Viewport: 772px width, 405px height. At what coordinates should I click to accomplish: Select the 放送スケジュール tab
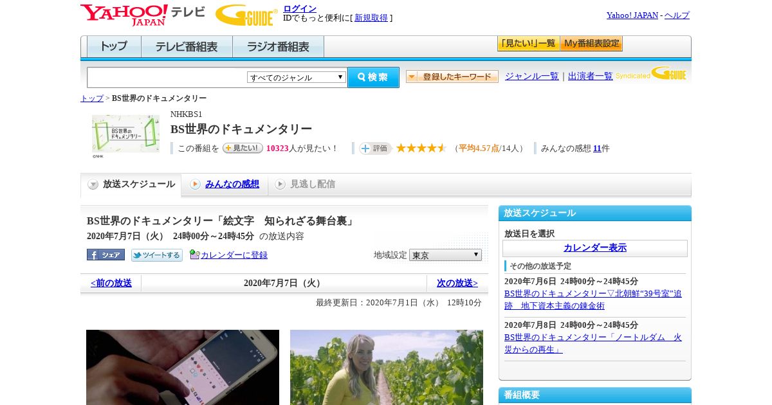pyautogui.click(x=131, y=184)
